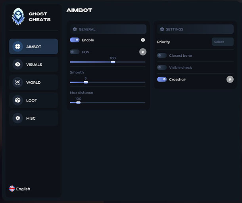Disable the Crosshair toggle
Image resolution: width=242 pixels, height=203 pixels.
pos(162,79)
